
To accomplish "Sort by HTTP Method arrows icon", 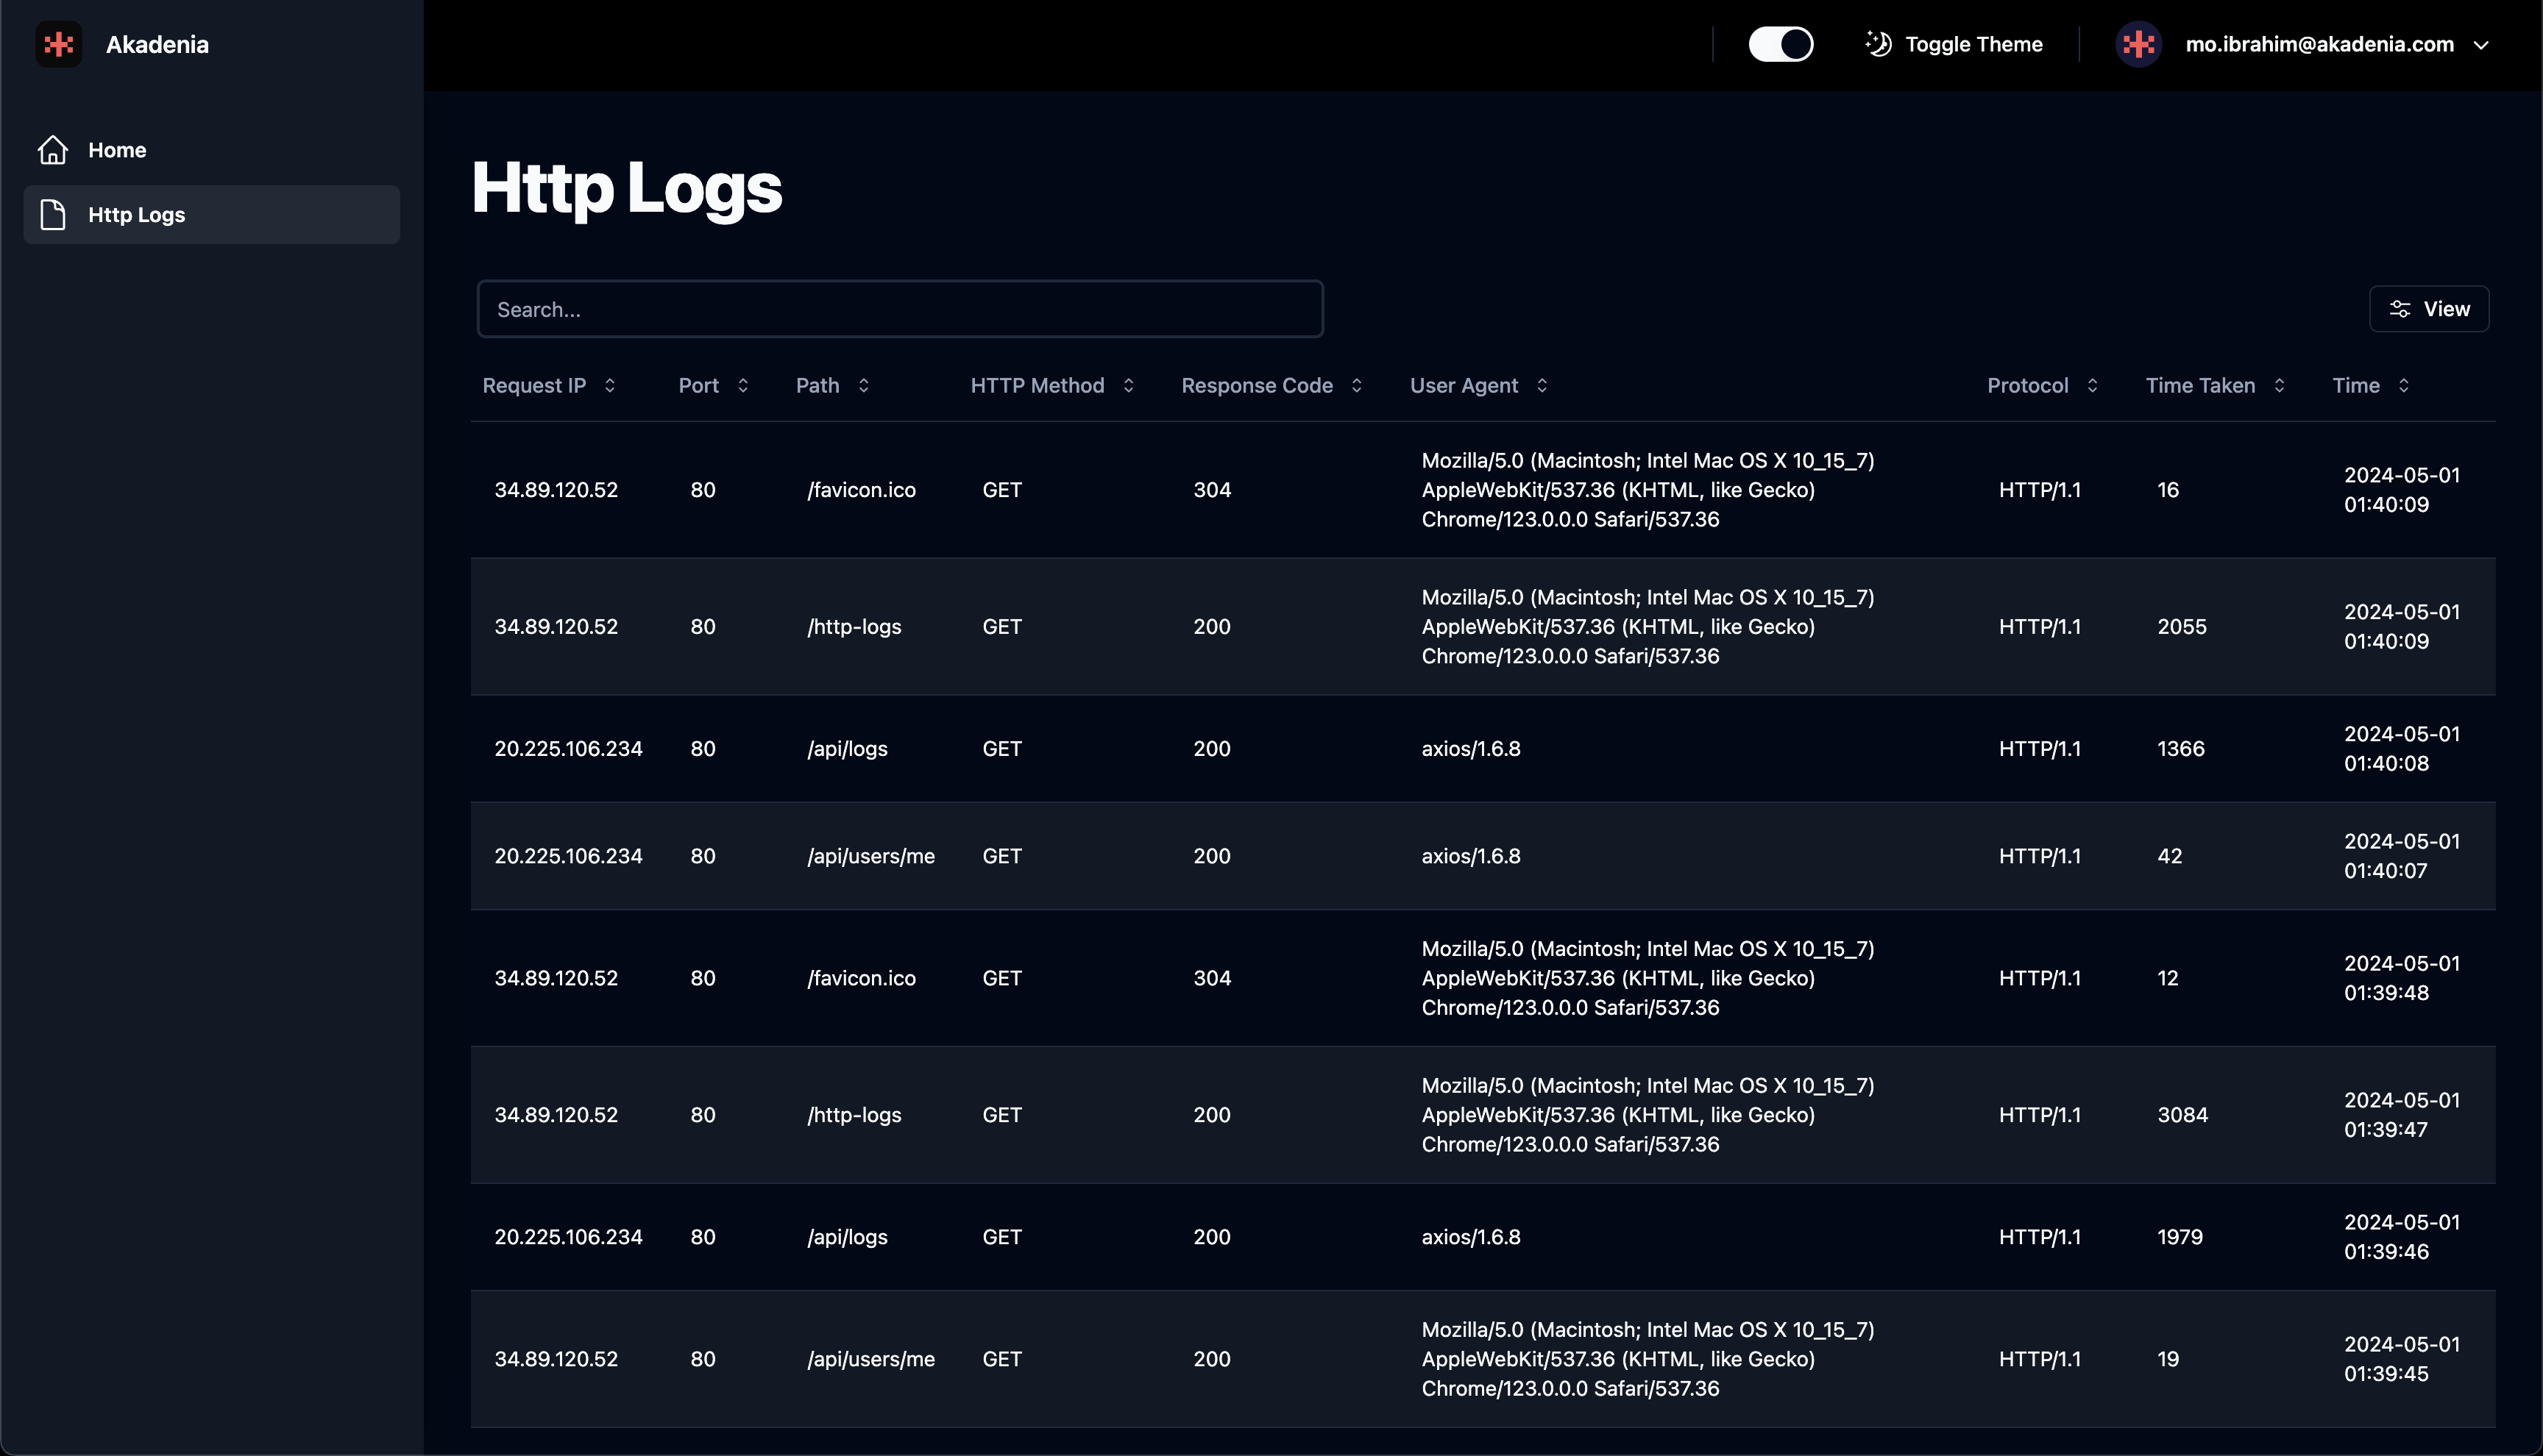I will pyautogui.click(x=1129, y=386).
